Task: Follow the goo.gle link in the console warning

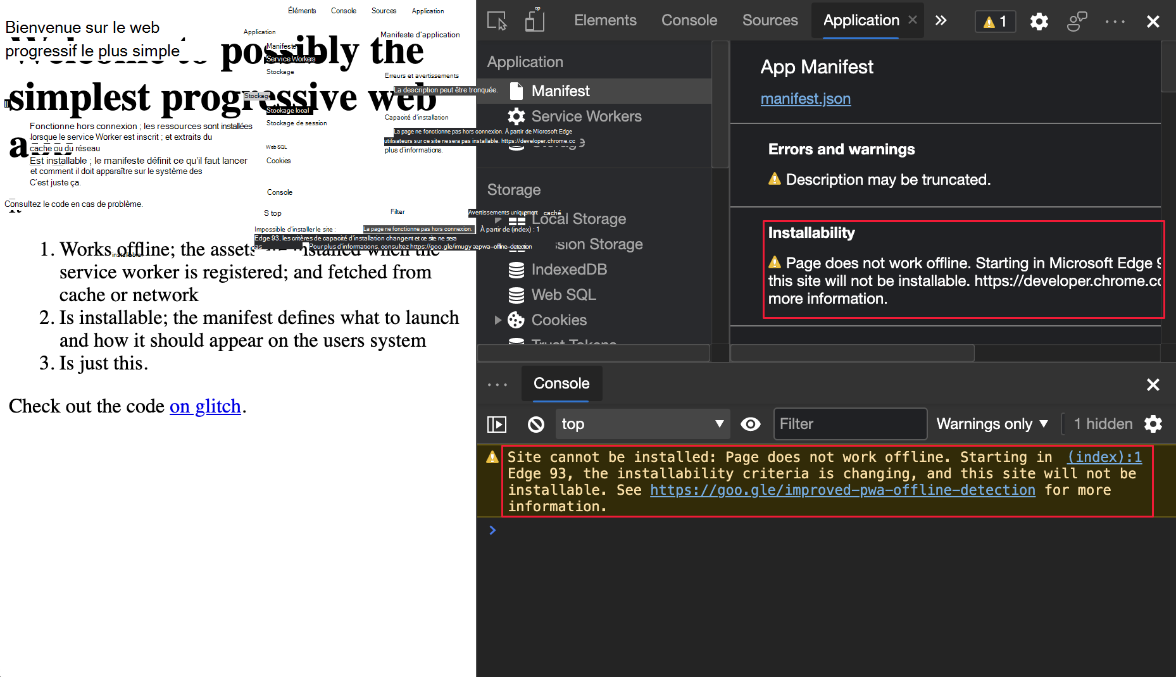Action: [x=842, y=490]
